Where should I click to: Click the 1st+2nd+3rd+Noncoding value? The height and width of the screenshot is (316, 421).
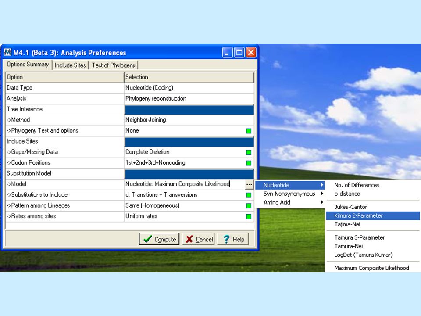(x=155, y=163)
